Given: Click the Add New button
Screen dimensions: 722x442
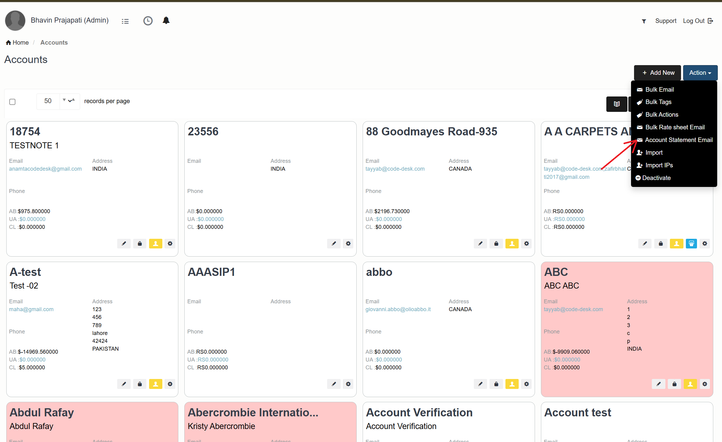Looking at the screenshot, I should (x=658, y=73).
